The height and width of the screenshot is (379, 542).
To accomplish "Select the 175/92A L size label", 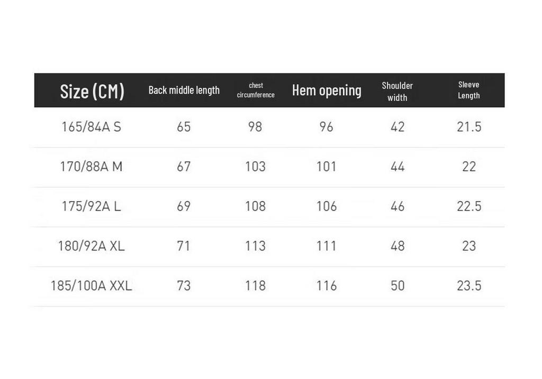I will pyautogui.click(x=91, y=206).
